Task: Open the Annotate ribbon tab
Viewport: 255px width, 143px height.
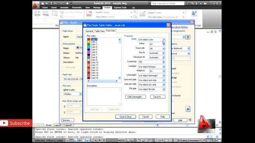Action: pyautogui.click(x=64, y=8)
